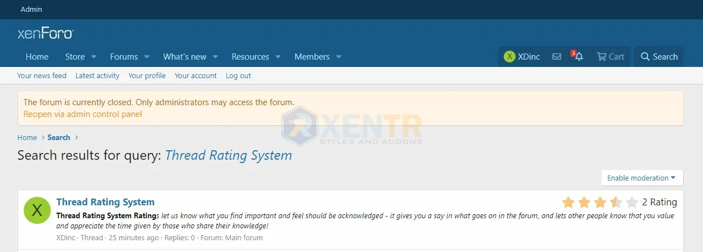Click the XenForo logo
Image resolution: width=703 pixels, height=252 pixels.
click(x=46, y=34)
